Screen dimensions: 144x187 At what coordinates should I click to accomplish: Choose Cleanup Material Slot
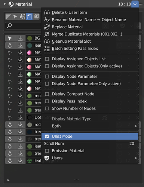tap(90, 41)
